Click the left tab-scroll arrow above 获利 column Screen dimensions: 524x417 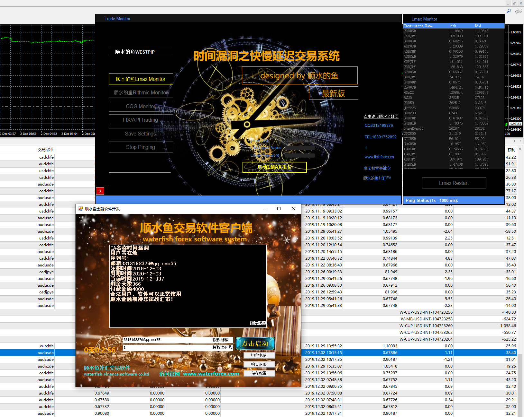[514, 141]
